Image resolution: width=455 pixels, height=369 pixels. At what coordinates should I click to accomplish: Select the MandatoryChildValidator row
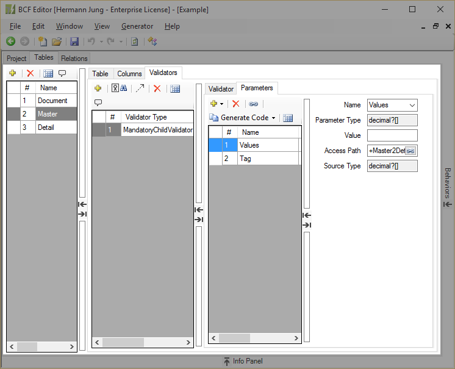coord(143,130)
